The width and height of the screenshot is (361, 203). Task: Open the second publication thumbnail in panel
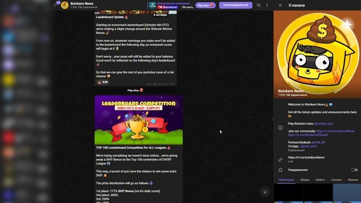tap(318, 193)
